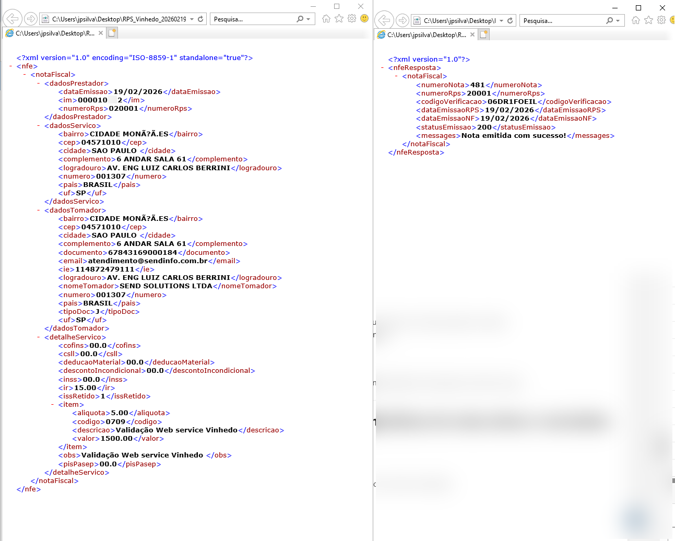675x541 pixels.
Task: Refresh the nfeResposta XML page
Action: tap(510, 21)
